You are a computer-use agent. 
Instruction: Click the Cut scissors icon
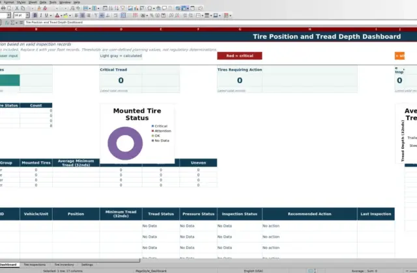click(x=17, y=8)
